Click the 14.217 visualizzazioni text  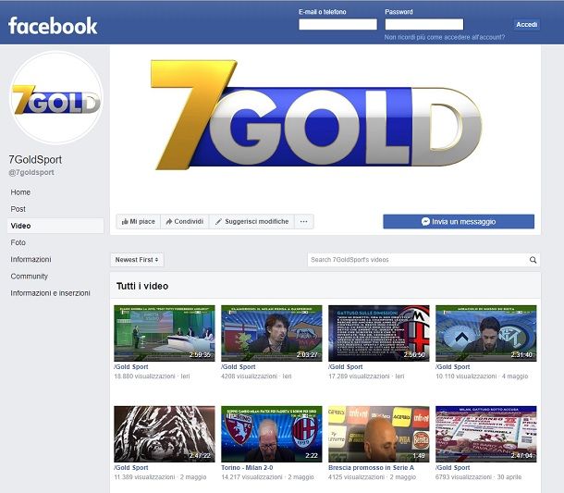pyautogui.click(x=251, y=476)
